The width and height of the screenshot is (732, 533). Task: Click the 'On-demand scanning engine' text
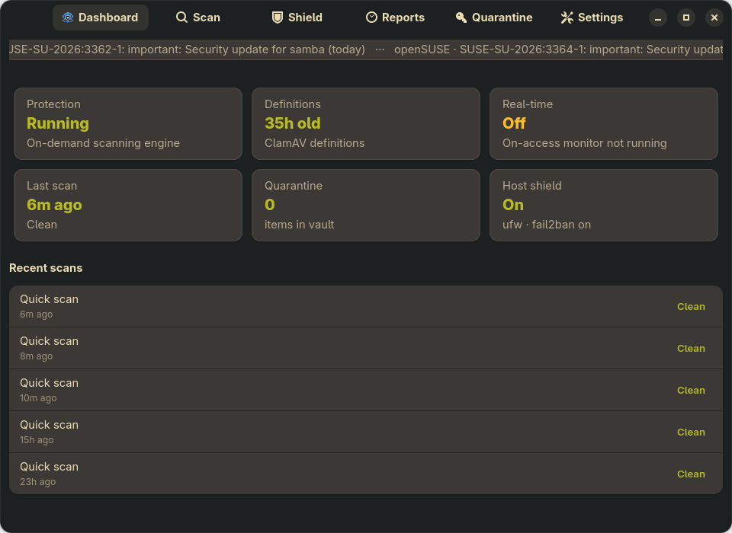[x=103, y=143]
